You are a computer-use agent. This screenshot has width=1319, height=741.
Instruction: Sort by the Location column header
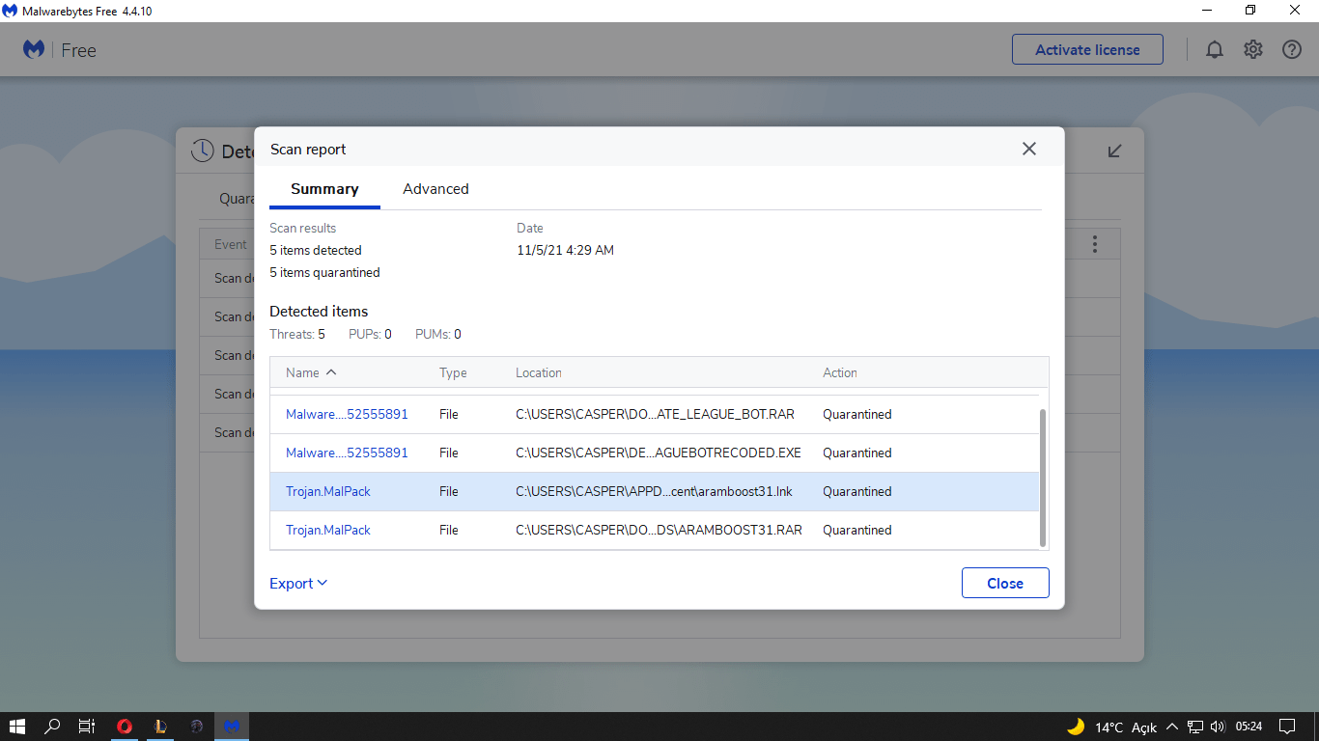point(539,372)
